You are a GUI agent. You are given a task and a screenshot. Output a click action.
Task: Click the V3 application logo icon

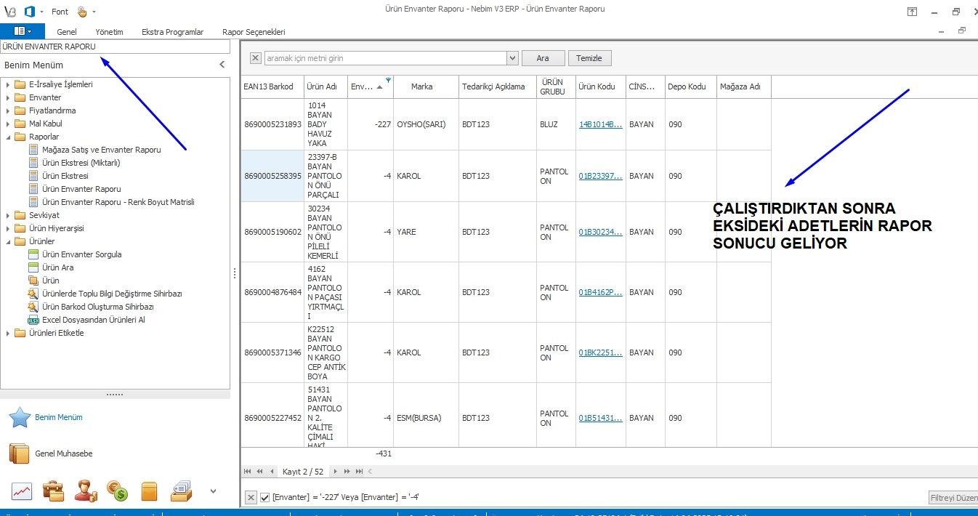(x=10, y=12)
